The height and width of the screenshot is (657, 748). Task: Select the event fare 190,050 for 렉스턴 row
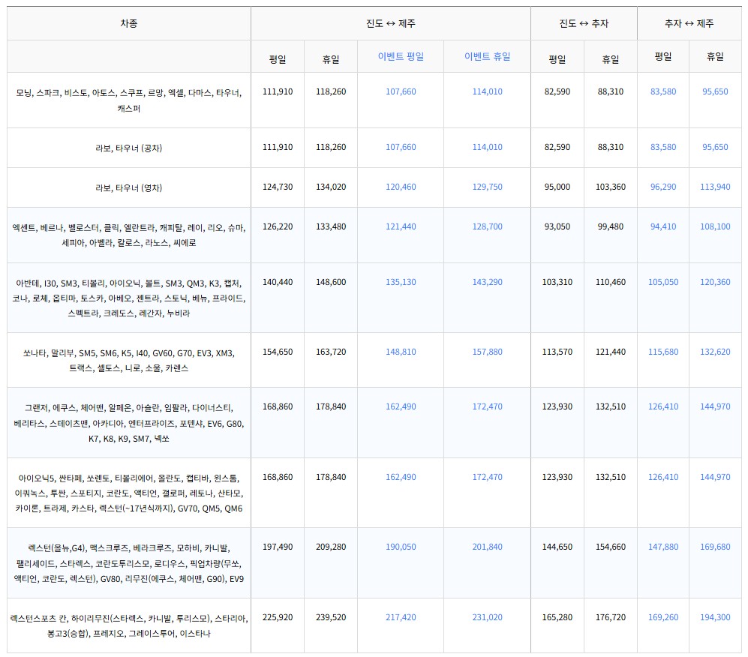coord(399,547)
